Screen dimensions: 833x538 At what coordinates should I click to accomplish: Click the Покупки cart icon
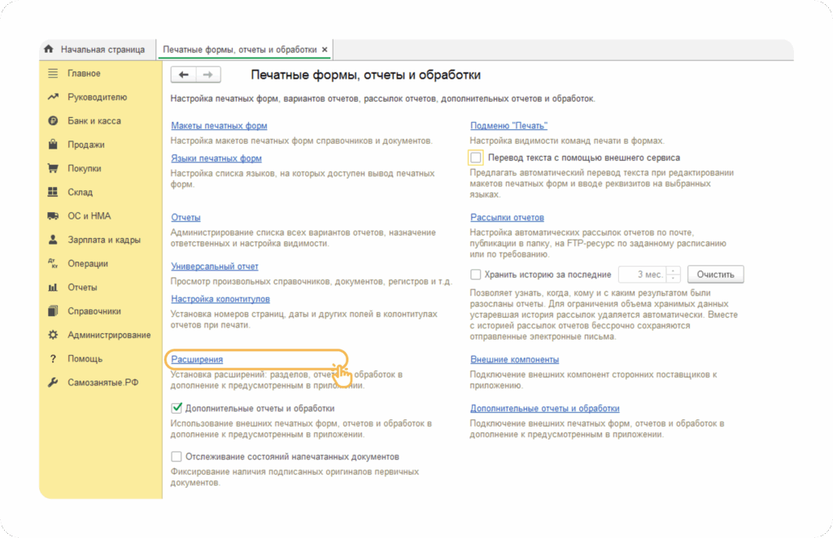(53, 169)
